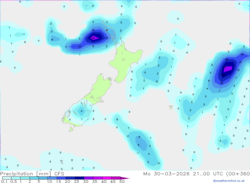Screen dimensions: 250x183
Task: Click the 18 mm precipitation value
Action: (242, 54)
